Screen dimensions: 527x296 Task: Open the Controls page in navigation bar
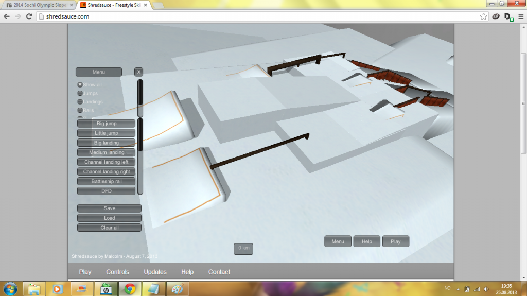tap(118, 272)
